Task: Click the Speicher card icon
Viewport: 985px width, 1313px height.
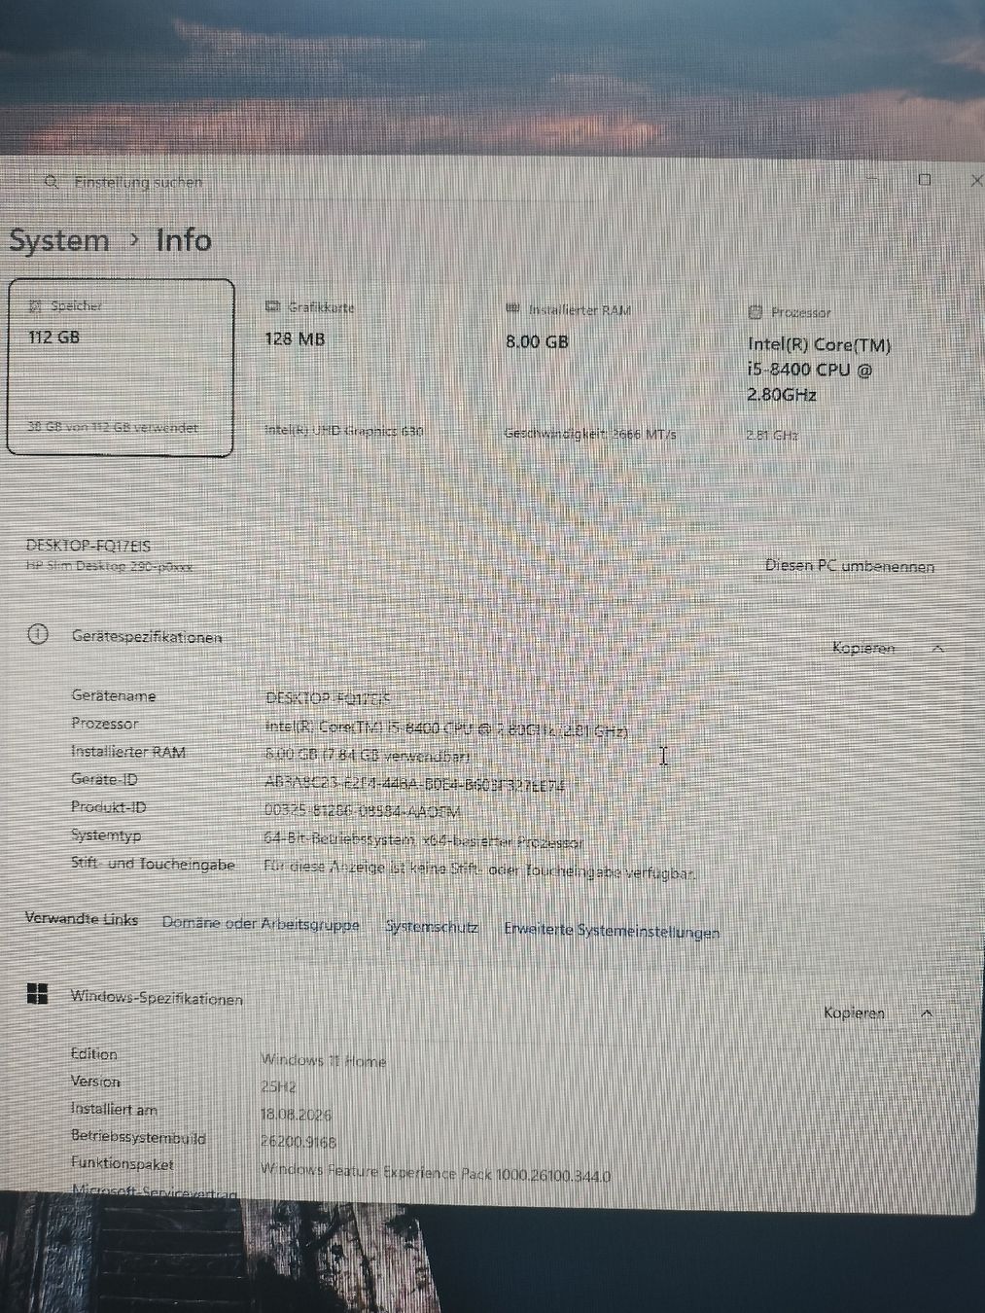Action: tap(36, 305)
